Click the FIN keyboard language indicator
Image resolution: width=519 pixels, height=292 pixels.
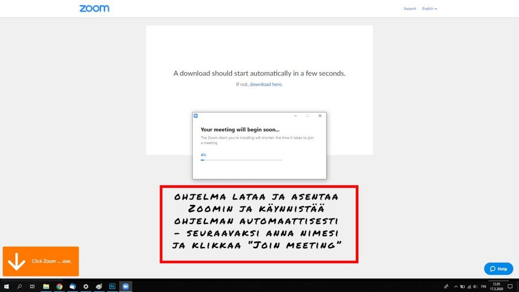point(484,287)
